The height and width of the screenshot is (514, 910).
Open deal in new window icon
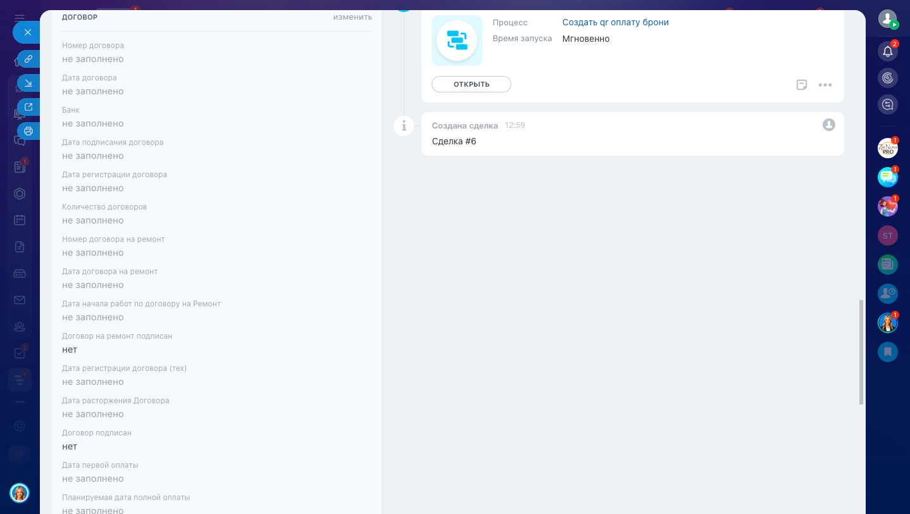[28, 107]
